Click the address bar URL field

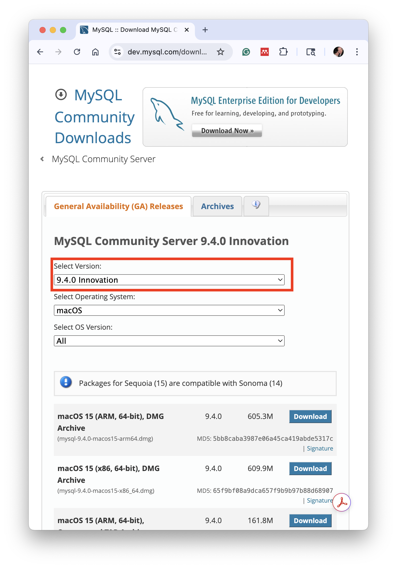click(x=167, y=52)
